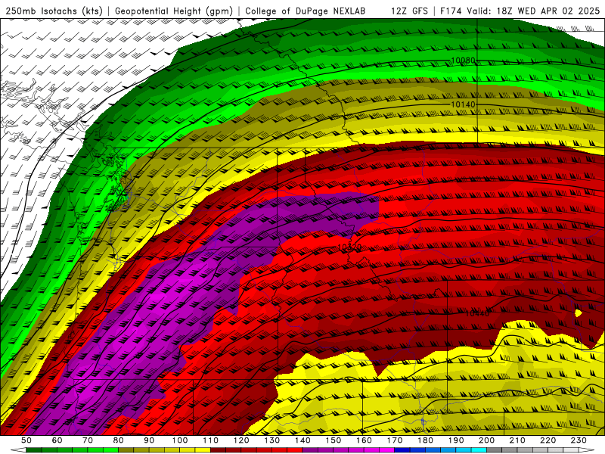Click the 50 label on the color scale
This screenshot has width=605, height=454.
[x=26, y=440]
